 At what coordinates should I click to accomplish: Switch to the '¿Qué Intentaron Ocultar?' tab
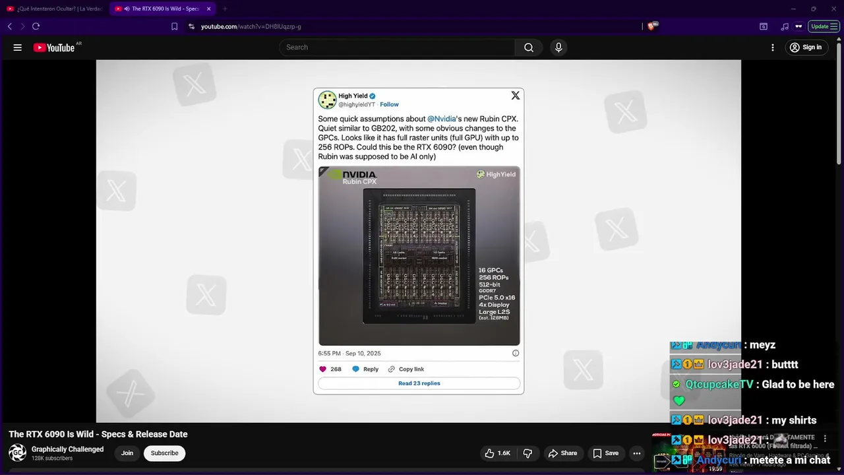click(x=54, y=9)
